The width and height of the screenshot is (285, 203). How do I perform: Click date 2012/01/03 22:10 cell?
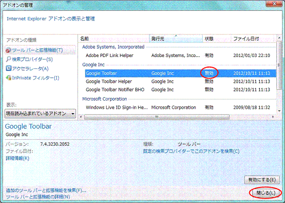pyautogui.click(x=252, y=55)
